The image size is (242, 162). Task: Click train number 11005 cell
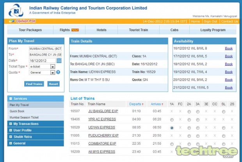point(75,135)
